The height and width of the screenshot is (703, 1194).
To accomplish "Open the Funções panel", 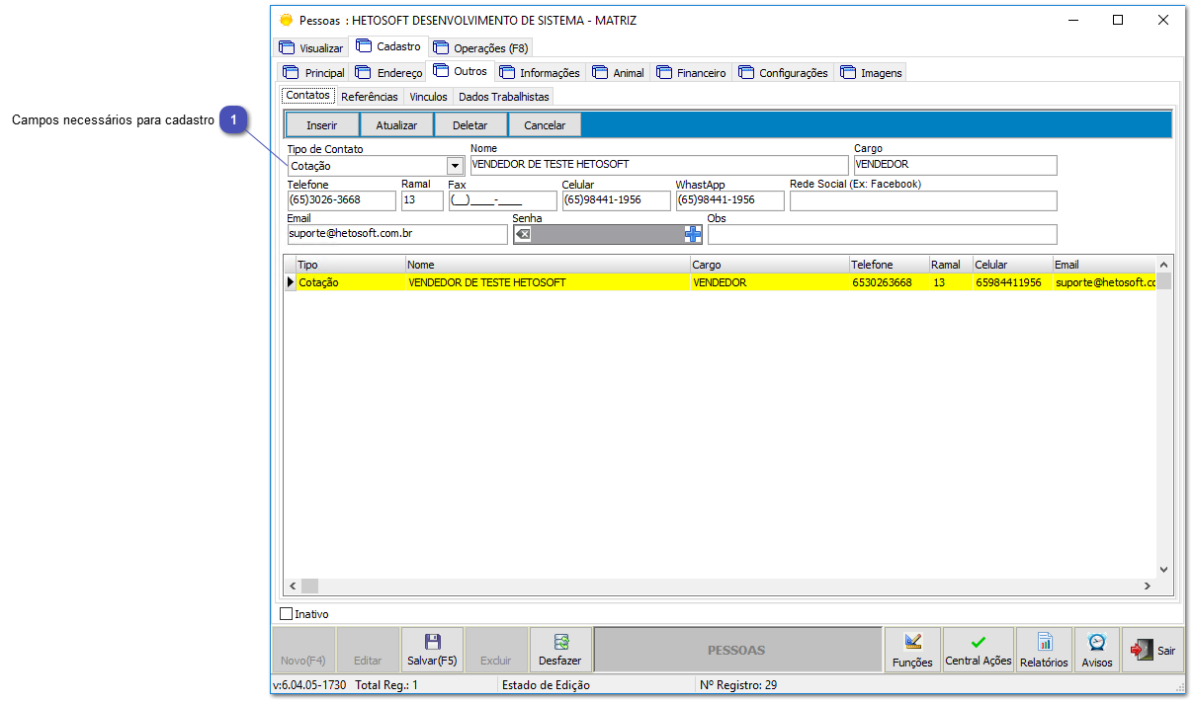I will click(911, 649).
